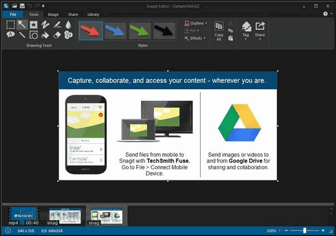This screenshot has width=336, height=236.
Task: Select the Selection marquee tool
Action: point(11,24)
